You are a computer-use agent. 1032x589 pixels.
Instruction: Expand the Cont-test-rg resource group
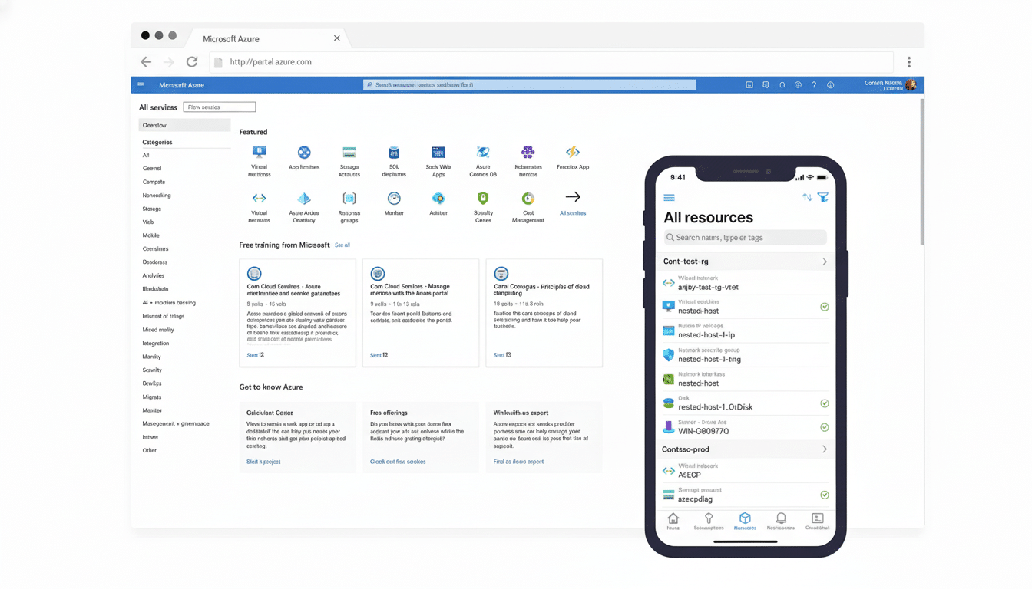tap(825, 261)
